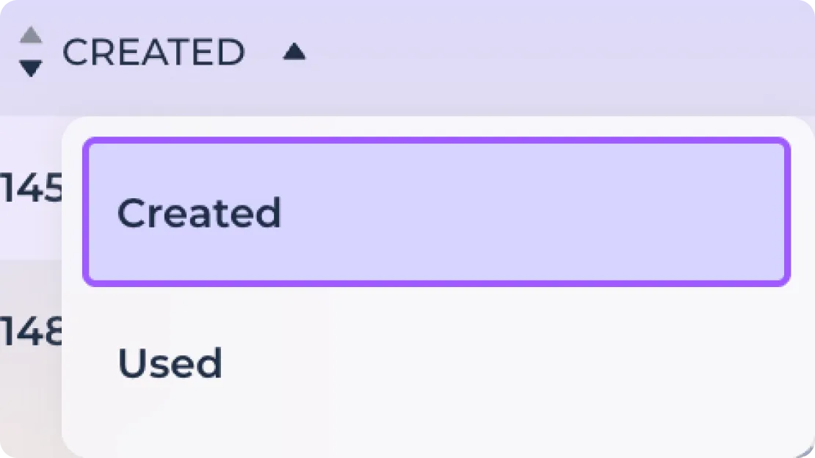
Task: Switch the column filter to Used
Action: tap(437, 363)
